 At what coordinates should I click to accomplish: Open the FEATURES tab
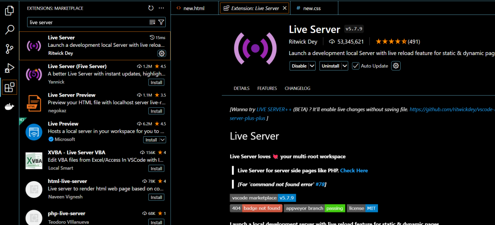(x=267, y=88)
